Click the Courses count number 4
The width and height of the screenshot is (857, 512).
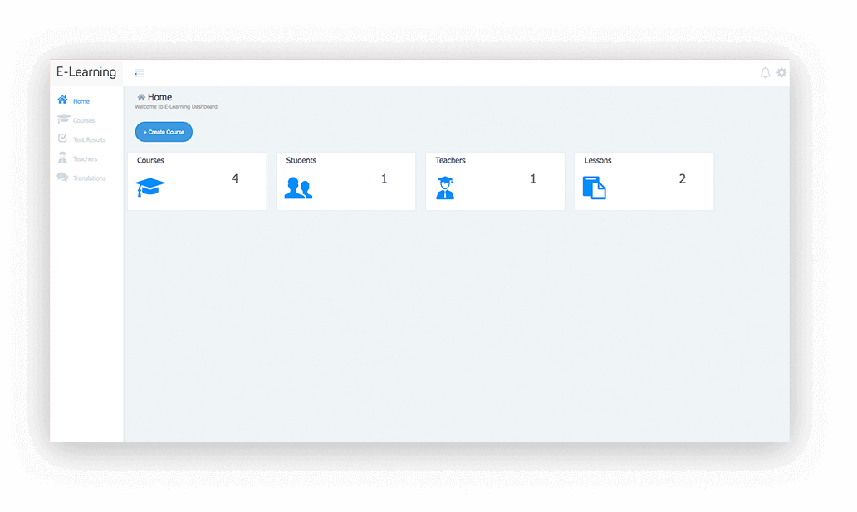[235, 178]
